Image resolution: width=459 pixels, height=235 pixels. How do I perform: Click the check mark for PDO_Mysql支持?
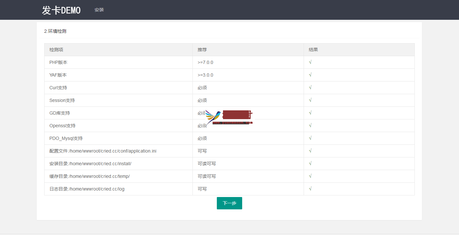[310, 138]
